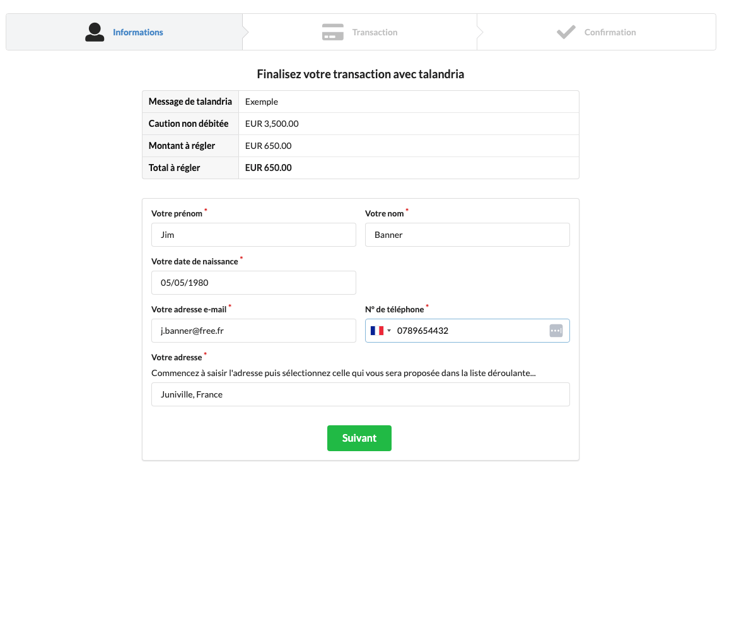The image size is (751, 619).
Task: Click the date de naissance input field
Action: 253,283
